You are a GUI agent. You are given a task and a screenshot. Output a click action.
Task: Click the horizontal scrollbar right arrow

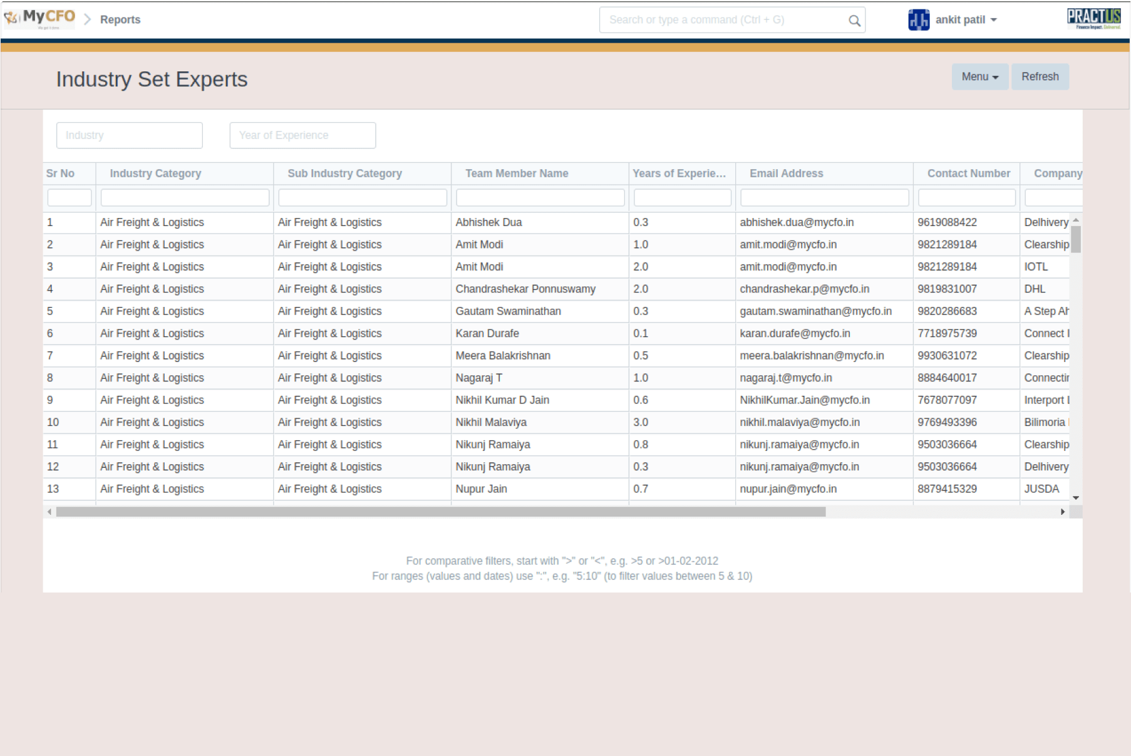pyautogui.click(x=1062, y=512)
